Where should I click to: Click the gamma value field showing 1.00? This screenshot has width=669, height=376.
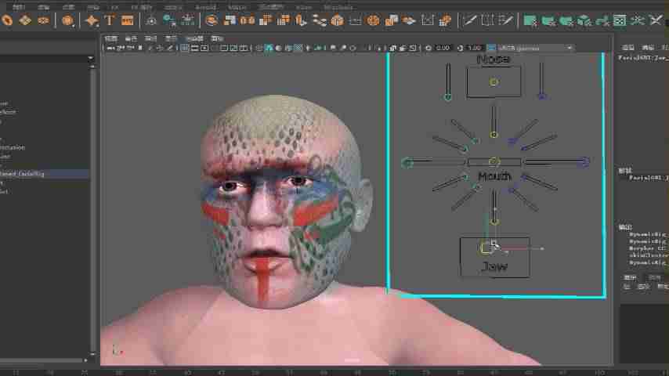coord(475,49)
